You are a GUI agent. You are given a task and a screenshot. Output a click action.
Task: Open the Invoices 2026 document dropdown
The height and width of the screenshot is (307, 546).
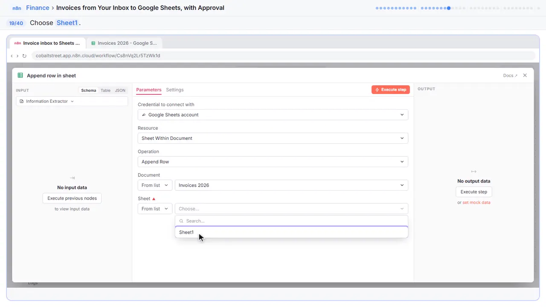click(x=291, y=185)
